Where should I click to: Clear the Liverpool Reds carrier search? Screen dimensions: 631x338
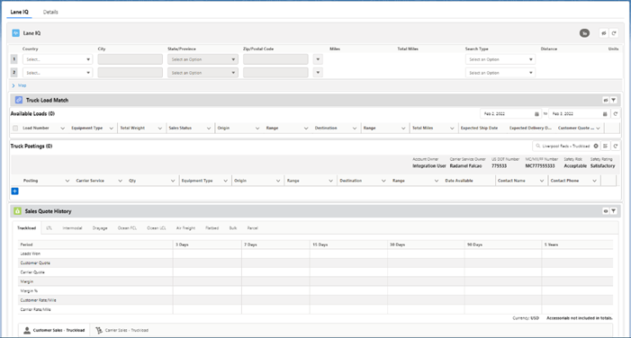click(x=596, y=146)
